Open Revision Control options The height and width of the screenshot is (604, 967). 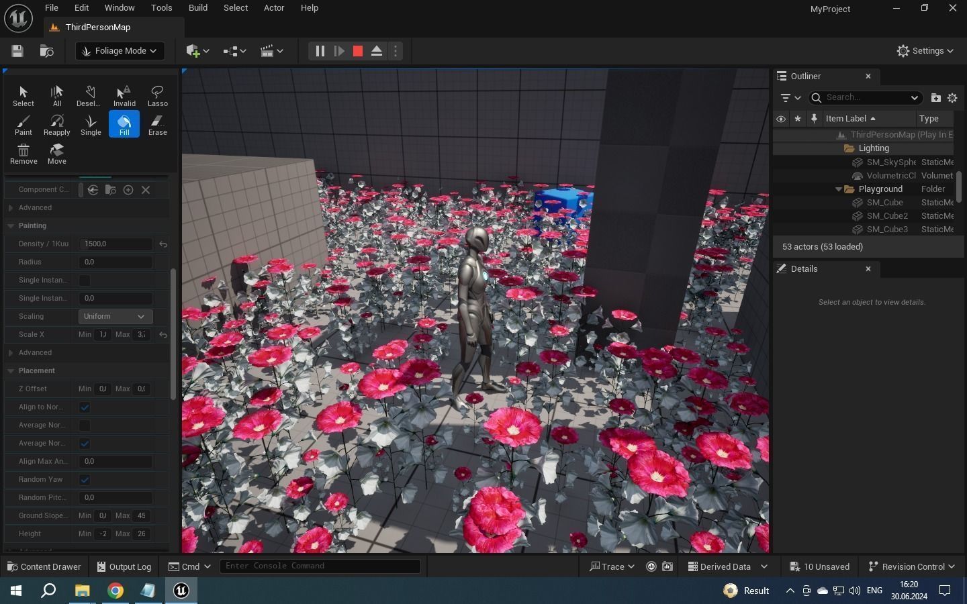click(911, 567)
